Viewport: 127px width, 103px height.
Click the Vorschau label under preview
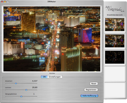tap(52, 73)
